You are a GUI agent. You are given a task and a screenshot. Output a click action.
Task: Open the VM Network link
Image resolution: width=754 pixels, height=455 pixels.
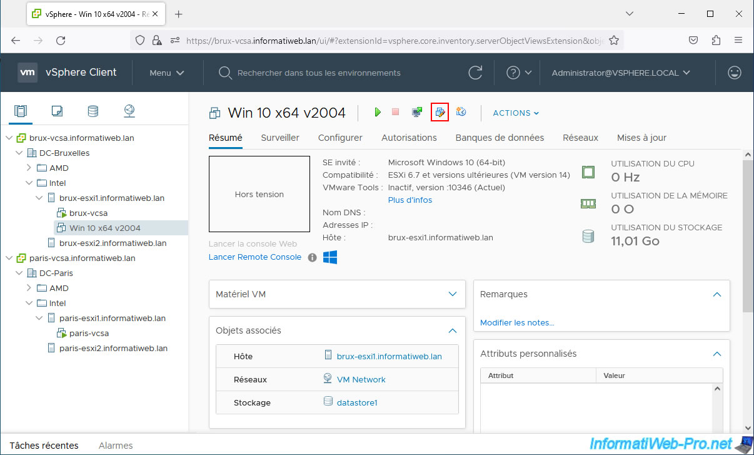click(x=361, y=380)
